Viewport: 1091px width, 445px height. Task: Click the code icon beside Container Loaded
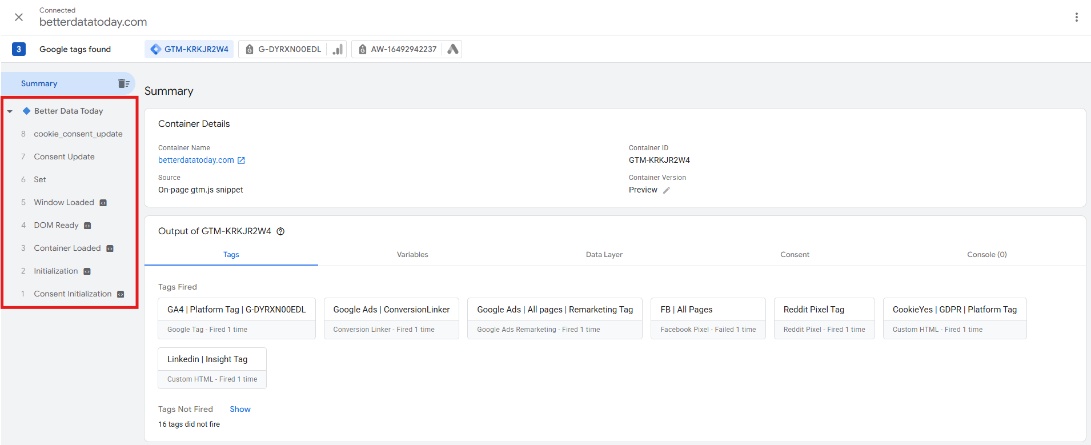point(110,248)
